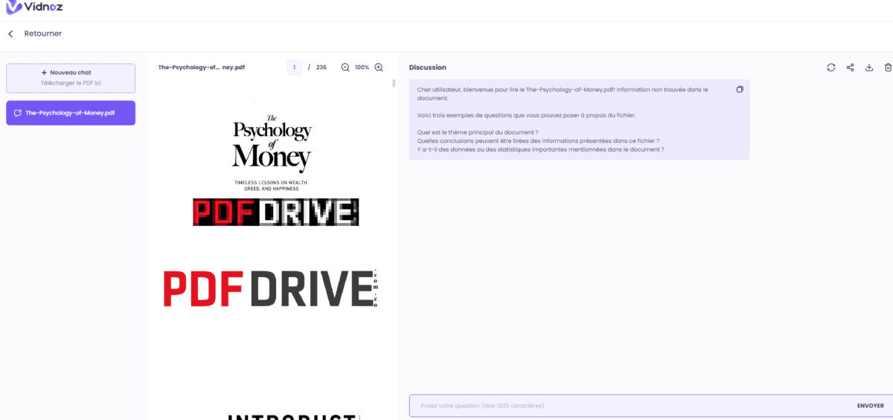The image size is (893, 420).
Task: Select The-Psychology-of-Money.pdf in the sidebar
Action: click(71, 113)
